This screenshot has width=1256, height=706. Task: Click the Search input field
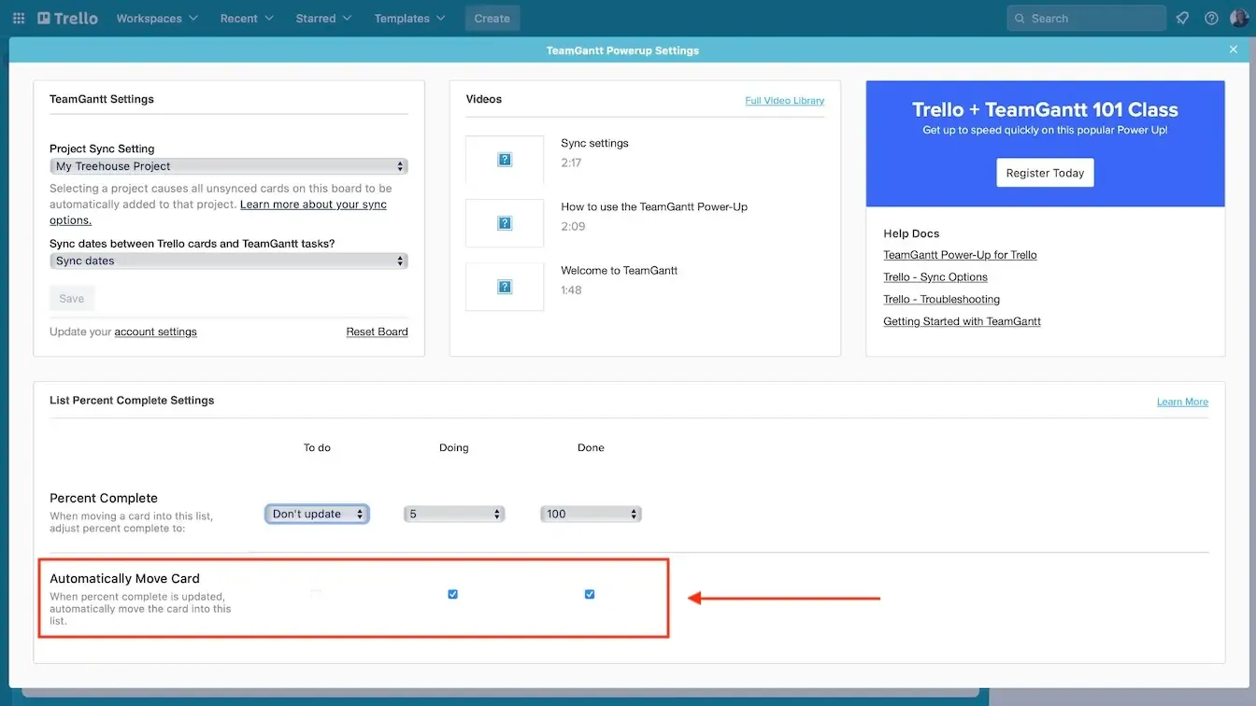(x=1086, y=19)
